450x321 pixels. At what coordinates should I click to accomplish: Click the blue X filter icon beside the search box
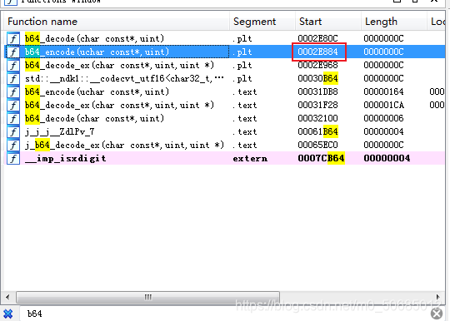tap(8, 314)
